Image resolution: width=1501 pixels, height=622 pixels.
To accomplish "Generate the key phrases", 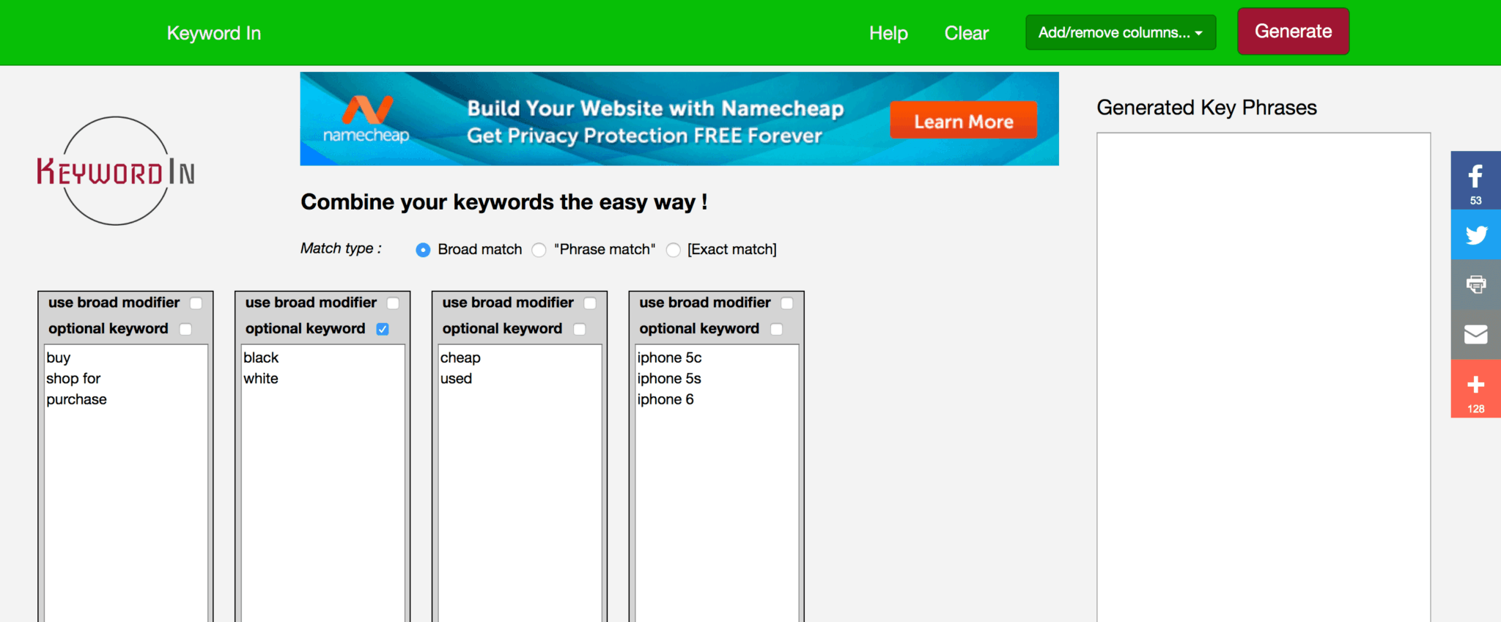I will point(1293,32).
